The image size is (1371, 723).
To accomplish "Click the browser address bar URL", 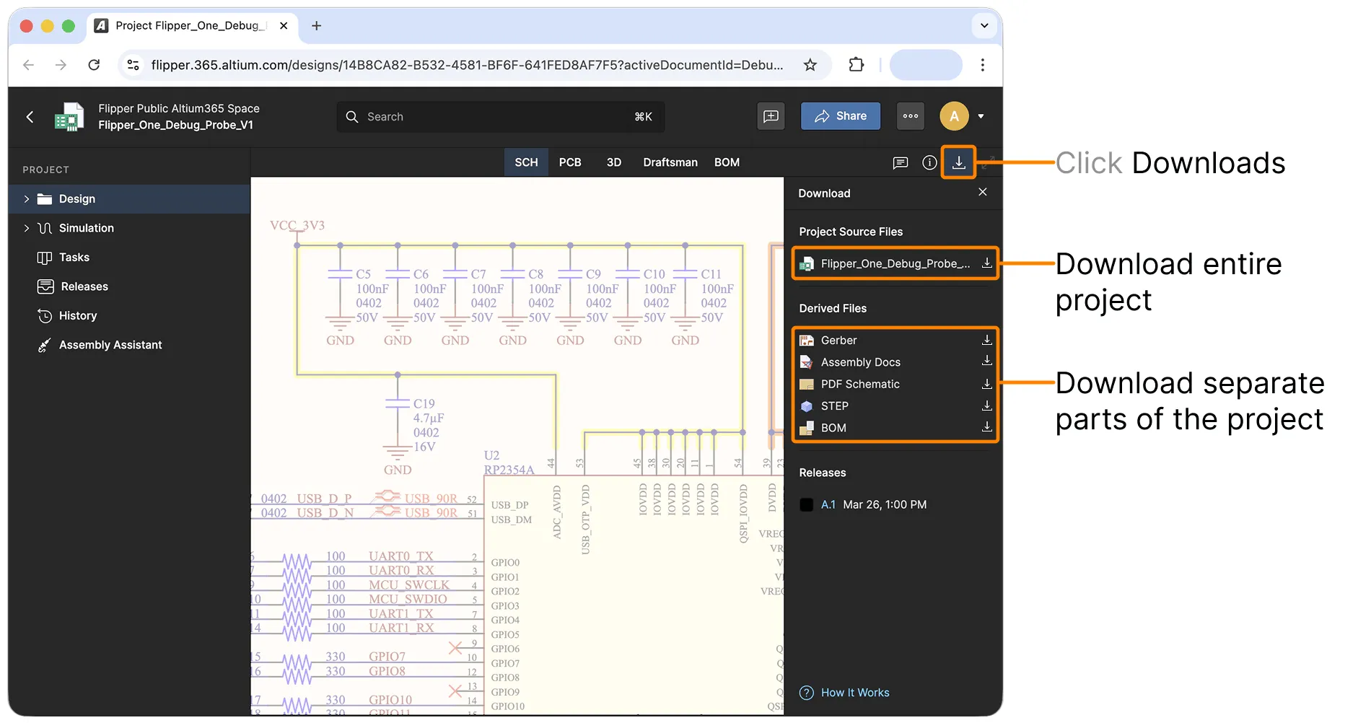I will click(x=467, y=65).
